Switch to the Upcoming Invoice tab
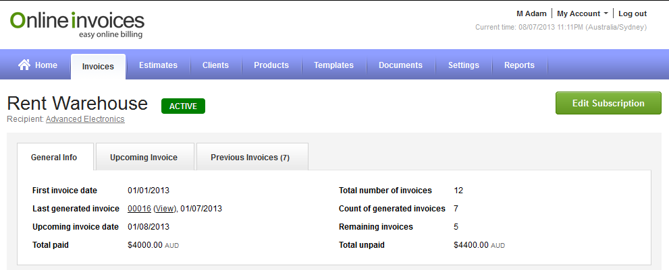Image resolution: width=669 pixels, height=270 pixels. pyautogui.click(x=144, y=158)
